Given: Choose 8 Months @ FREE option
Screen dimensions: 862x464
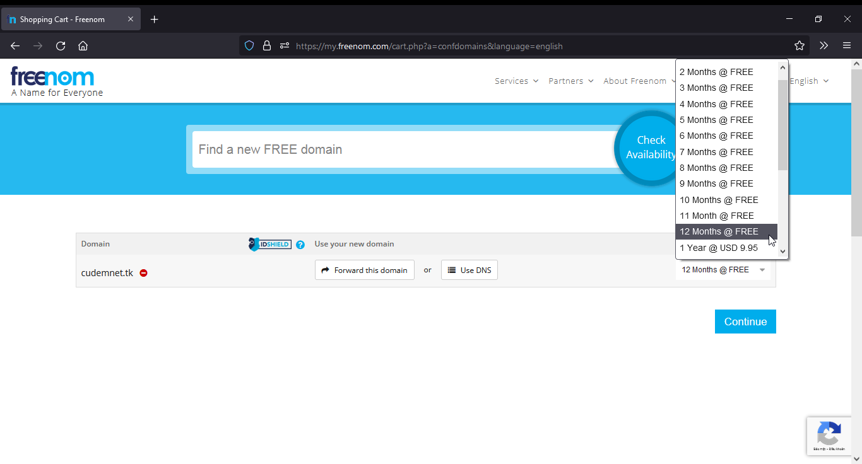Looking at the screenshot, I should (x=726, y=168).
